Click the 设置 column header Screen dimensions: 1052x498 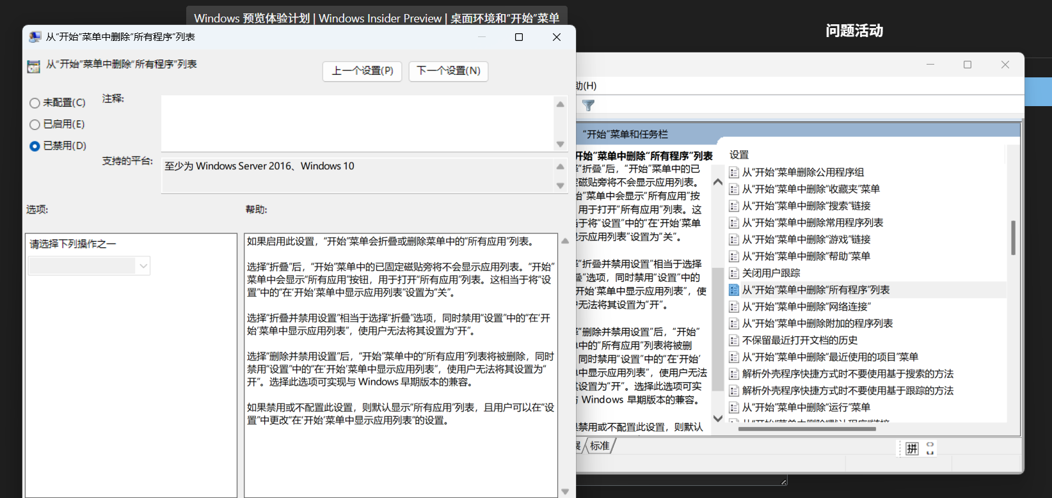[x=739, y=155]
